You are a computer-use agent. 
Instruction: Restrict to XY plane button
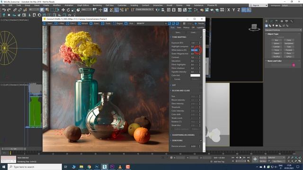pyautogui.click(x=244, y=9)
